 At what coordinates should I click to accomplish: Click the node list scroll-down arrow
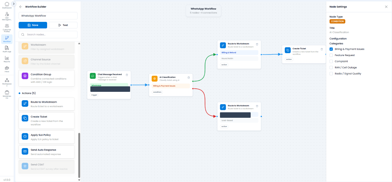tap(79, 180)
